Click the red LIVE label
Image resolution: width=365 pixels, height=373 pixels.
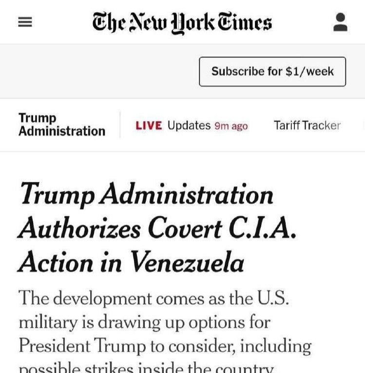click(149, 125)
